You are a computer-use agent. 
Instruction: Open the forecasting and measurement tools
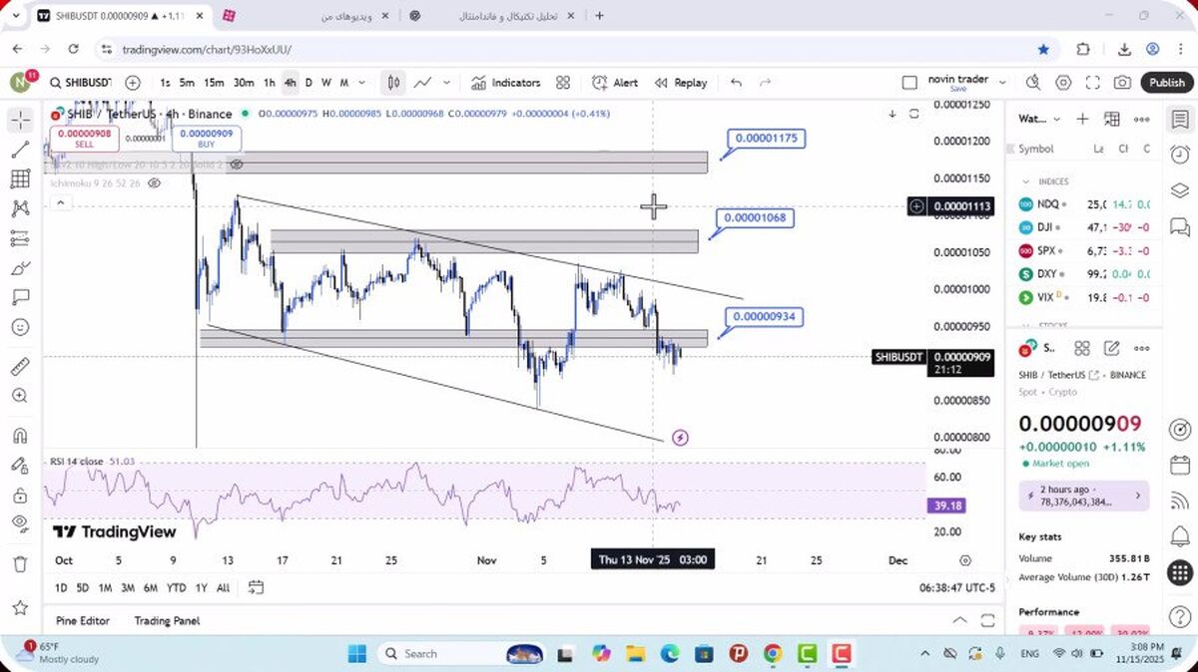(20, 238)
